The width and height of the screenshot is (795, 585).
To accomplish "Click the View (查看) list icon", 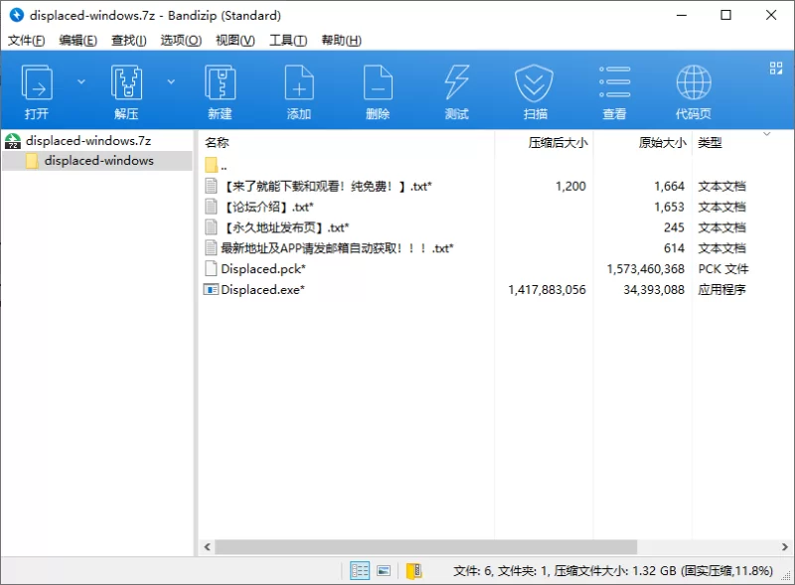I will [x=614, y=82].
